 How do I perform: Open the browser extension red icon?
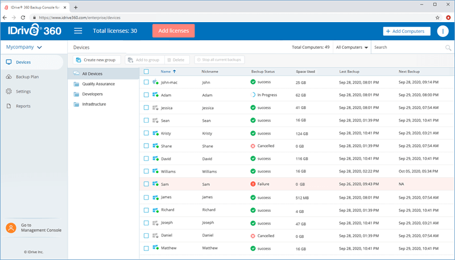tap(448, 18)
